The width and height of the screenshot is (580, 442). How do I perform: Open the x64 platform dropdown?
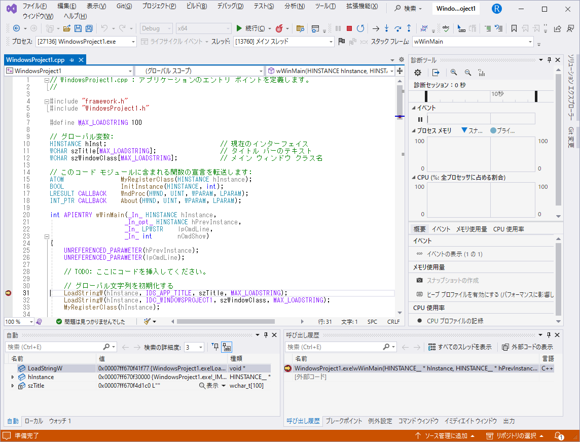coord(203,28)
